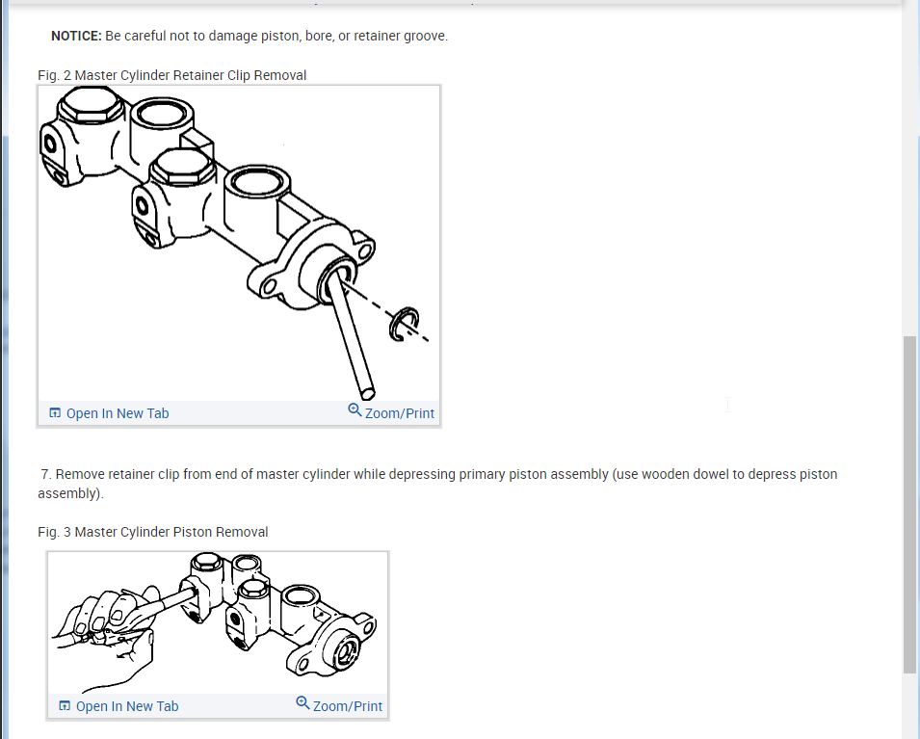Click caption Fig. 2 Master Cylinder Retainer Clip Removal
Image resolution: width=920 pixels, height=739 pixels.
click(x=171, y=75)
